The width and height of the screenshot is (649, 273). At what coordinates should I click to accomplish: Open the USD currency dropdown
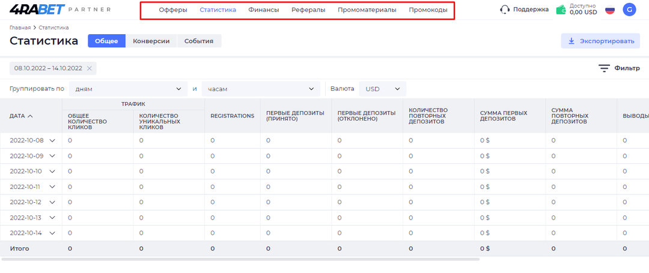[x=383, y=89]
